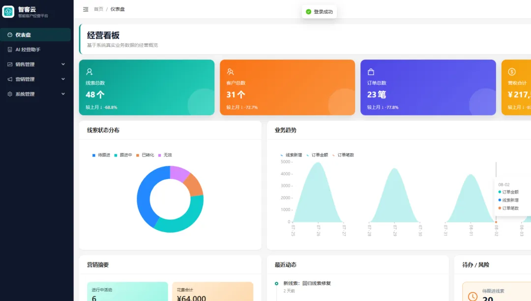Viewport: 531px width, 301px height.
Task: Click the AI 经营助手 robot icon
Action: pos(10,50)
